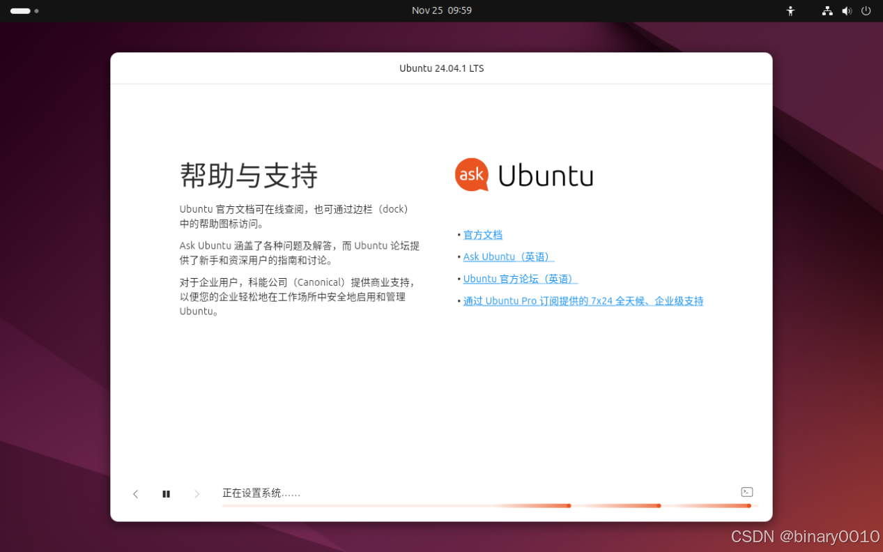This screenshot has height=552, width=883.
Task: Open the Ubuntu 官方论坛（英语）link
Action: 519,278
